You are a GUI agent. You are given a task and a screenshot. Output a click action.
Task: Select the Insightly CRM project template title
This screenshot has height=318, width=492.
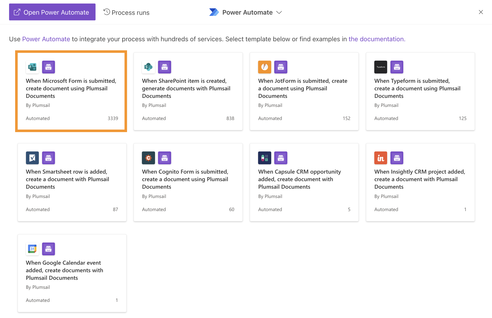pos(420,179)
